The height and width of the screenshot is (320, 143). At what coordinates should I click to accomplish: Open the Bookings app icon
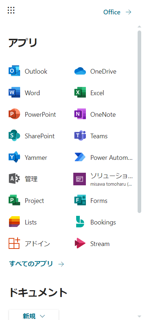80,222
